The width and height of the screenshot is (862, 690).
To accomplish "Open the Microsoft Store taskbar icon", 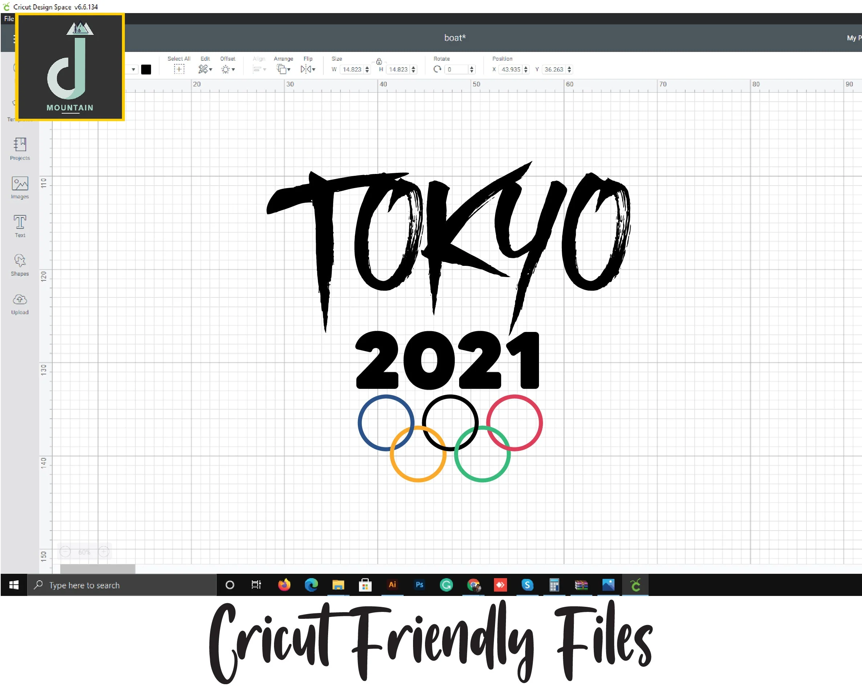I will (365, 585).
